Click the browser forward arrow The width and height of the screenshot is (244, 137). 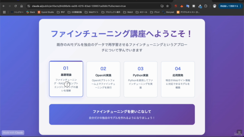click(x=10, y=6)
